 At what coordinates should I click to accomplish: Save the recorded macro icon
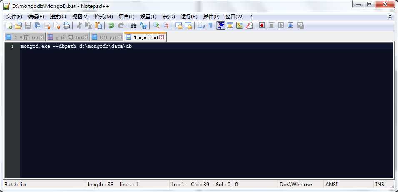tap(300, 25)
